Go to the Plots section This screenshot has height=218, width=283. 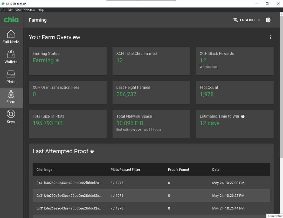(x=11, y=77)
